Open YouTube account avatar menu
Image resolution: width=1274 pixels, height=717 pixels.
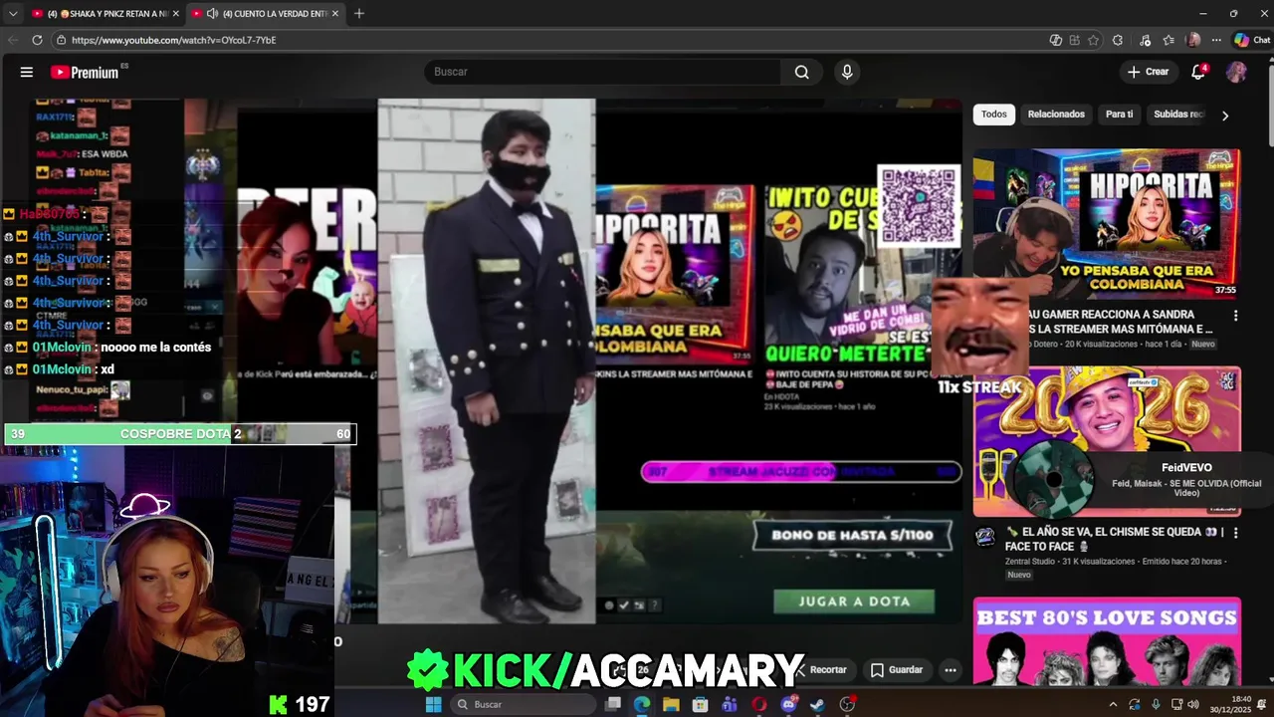tap(1236, 72)
